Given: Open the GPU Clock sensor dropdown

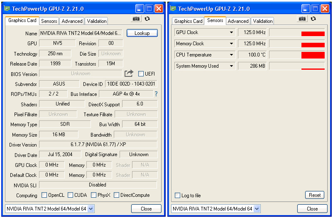Looking at the screenshot, I should (x=232, y=32).
